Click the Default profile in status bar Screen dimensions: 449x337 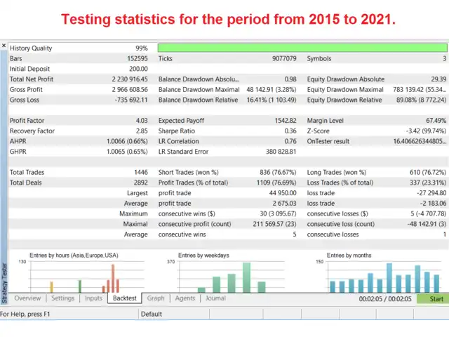click(x=152, y=314)
